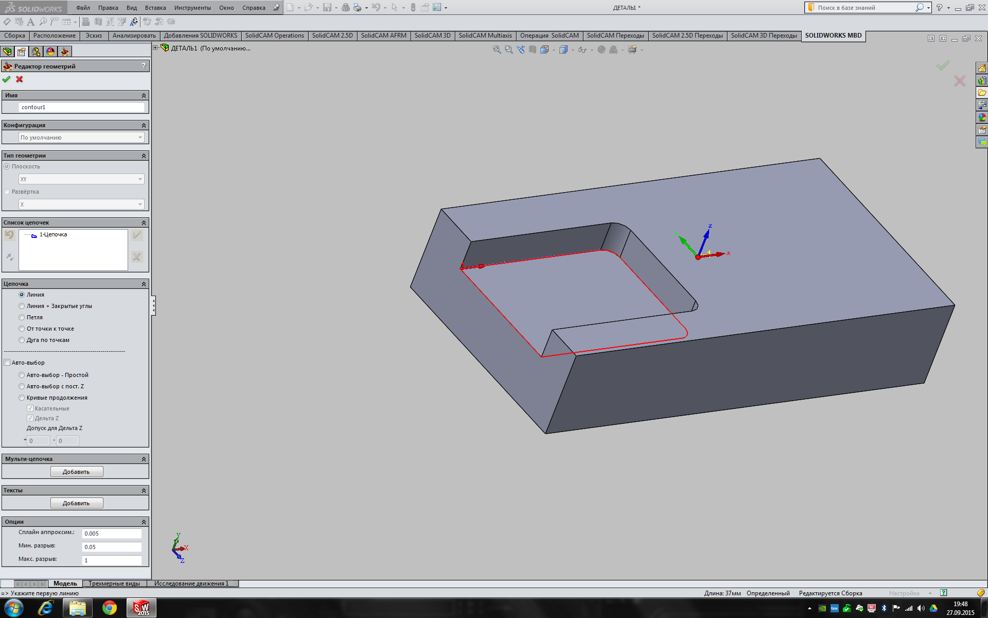Click the green checkmark to confirm geometry
This screenshot has width=988, height=618.
6,79
